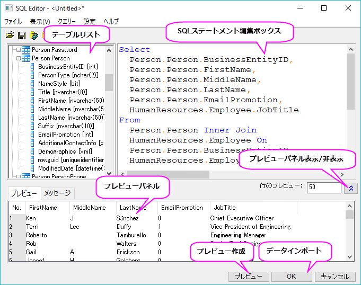Image resolution: width=361 pixels, height=285 pixels.
Task: Click the save floppy disk toolbar icon
Action: [22, 35]
